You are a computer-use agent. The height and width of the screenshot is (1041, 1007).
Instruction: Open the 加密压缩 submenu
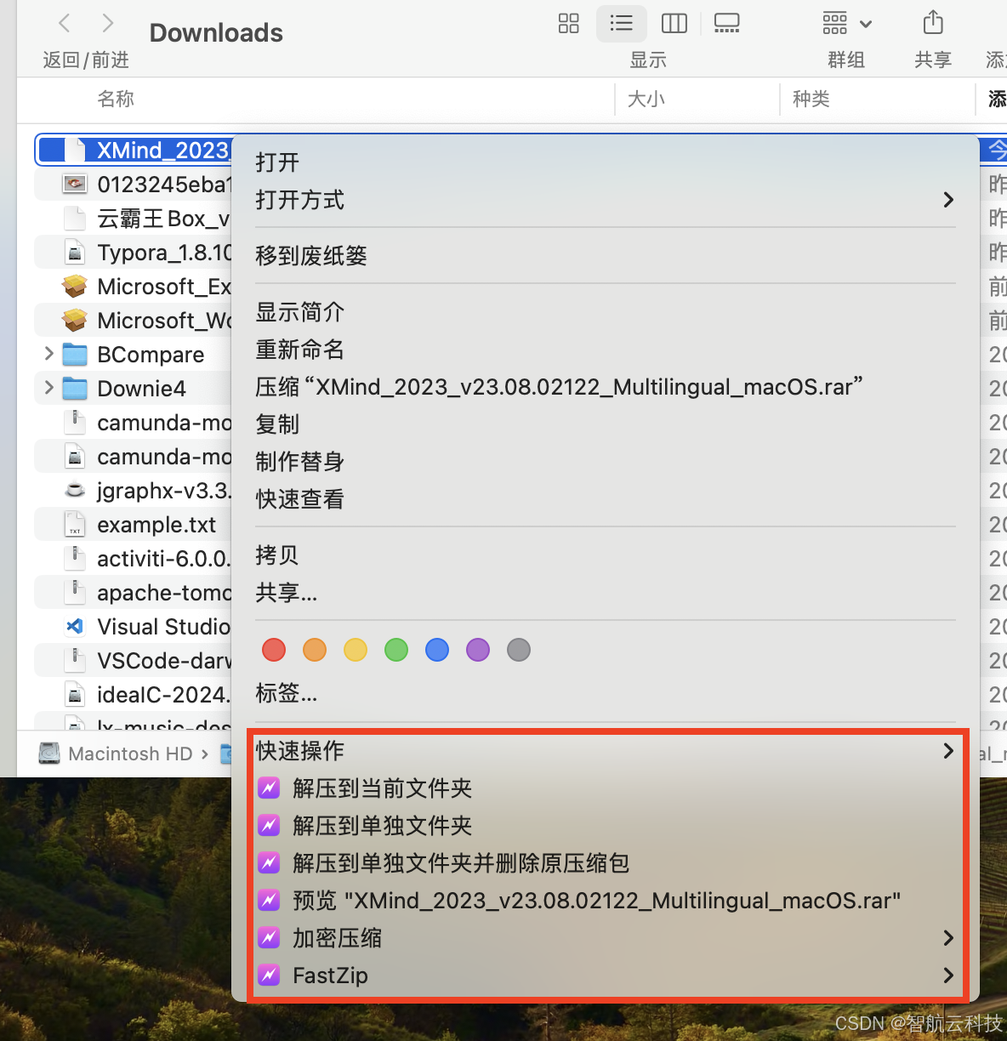[605, 938]
